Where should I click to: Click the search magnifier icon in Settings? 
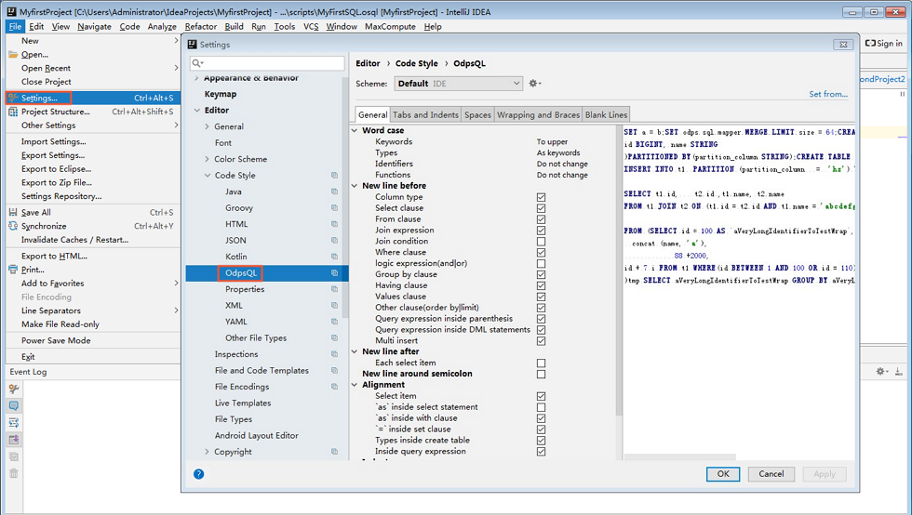[197, 63]
